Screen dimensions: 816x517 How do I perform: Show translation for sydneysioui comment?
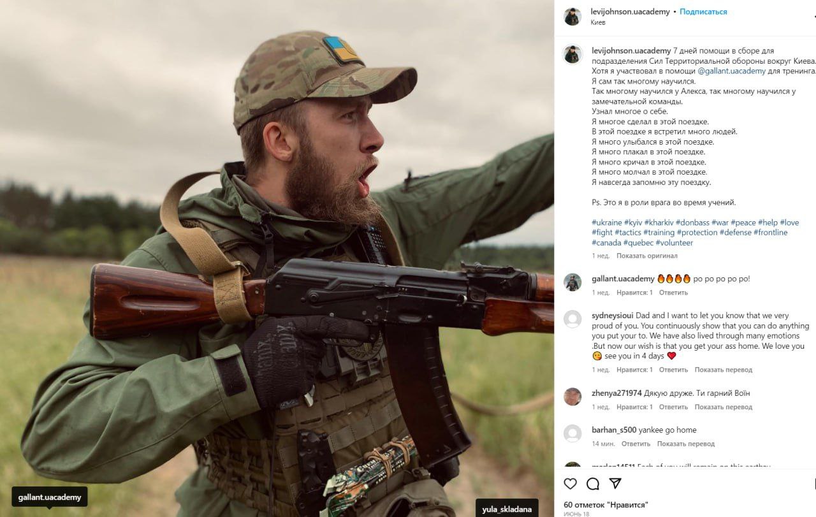(724, 370)
